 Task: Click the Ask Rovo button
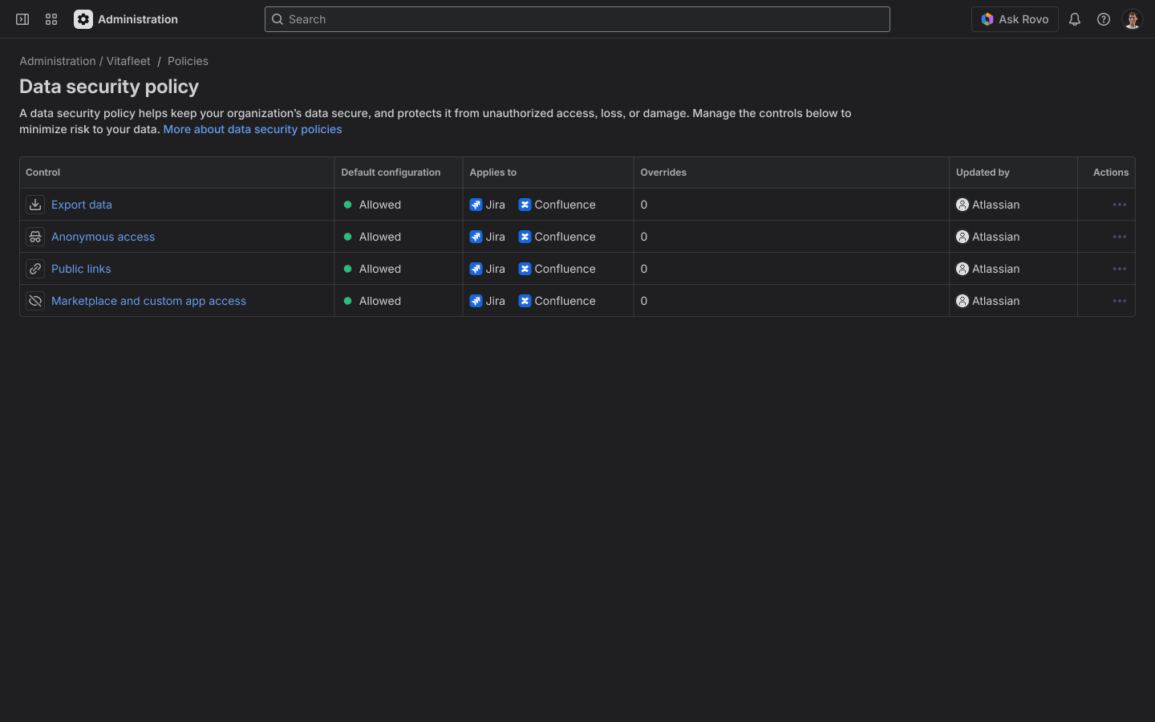[1015, 19]
